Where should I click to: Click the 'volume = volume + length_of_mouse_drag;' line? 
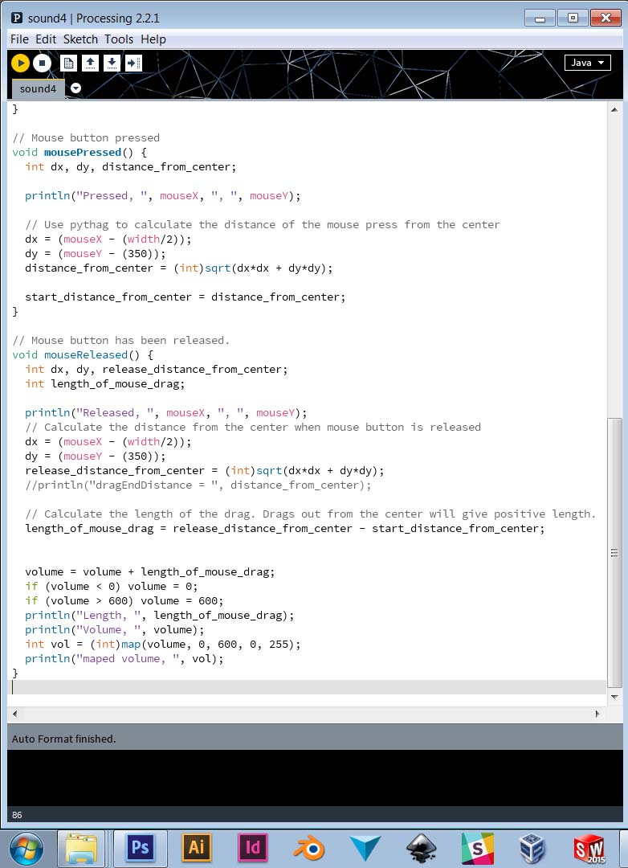pos(150,572)
